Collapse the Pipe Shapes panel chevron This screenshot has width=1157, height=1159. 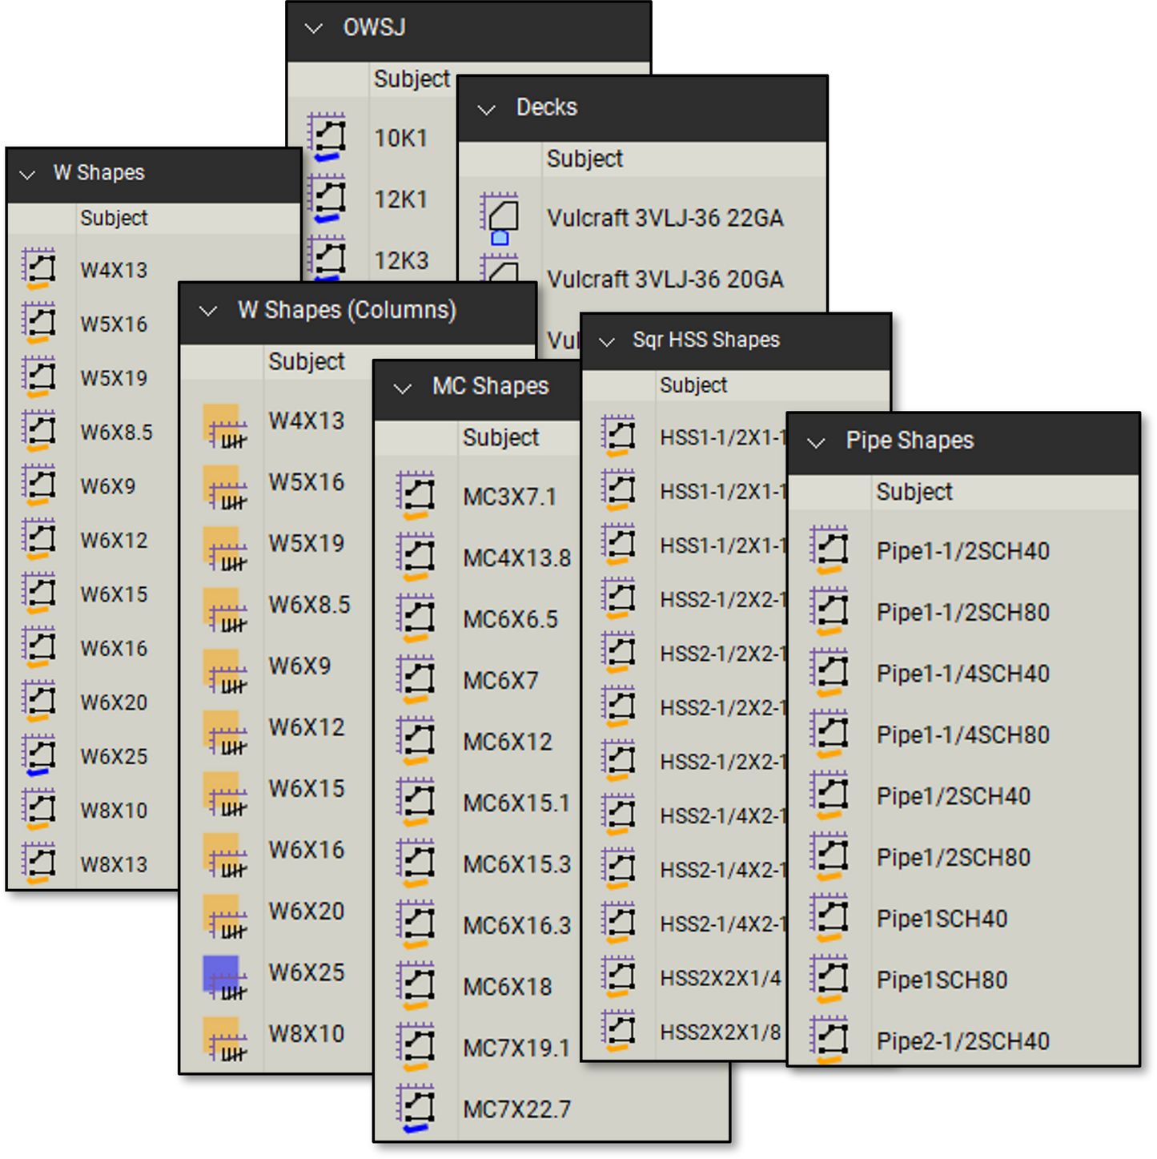(815, 441)
